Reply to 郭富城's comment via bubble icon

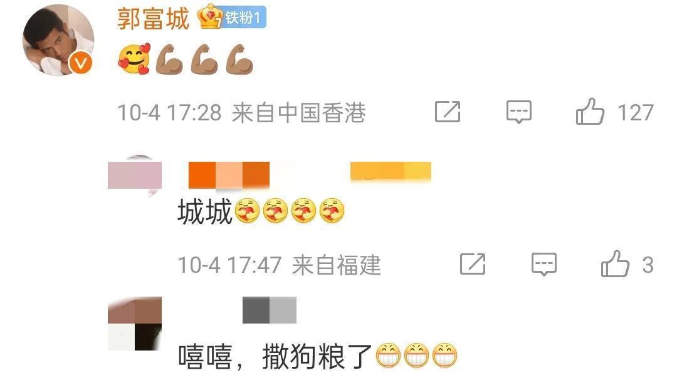tap(518, 112)
